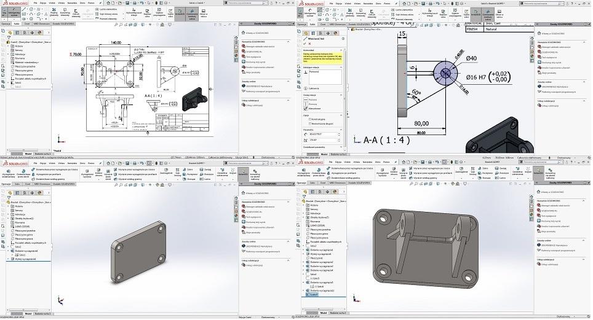Click Krzywe curves icon in bottom-right window
Image resolution: width=593 pixels, height=320 pixels.
point(528,170)
